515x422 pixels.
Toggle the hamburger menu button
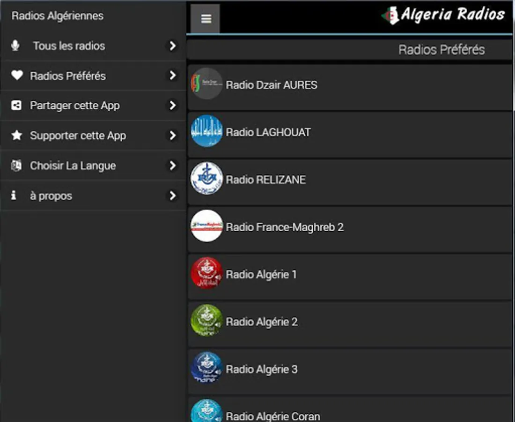205,19
